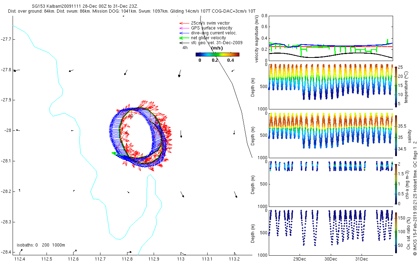The width and height of the screenshot is (420, 263).
Task: Click the "4h" legend label
Action: click(185, 48)
